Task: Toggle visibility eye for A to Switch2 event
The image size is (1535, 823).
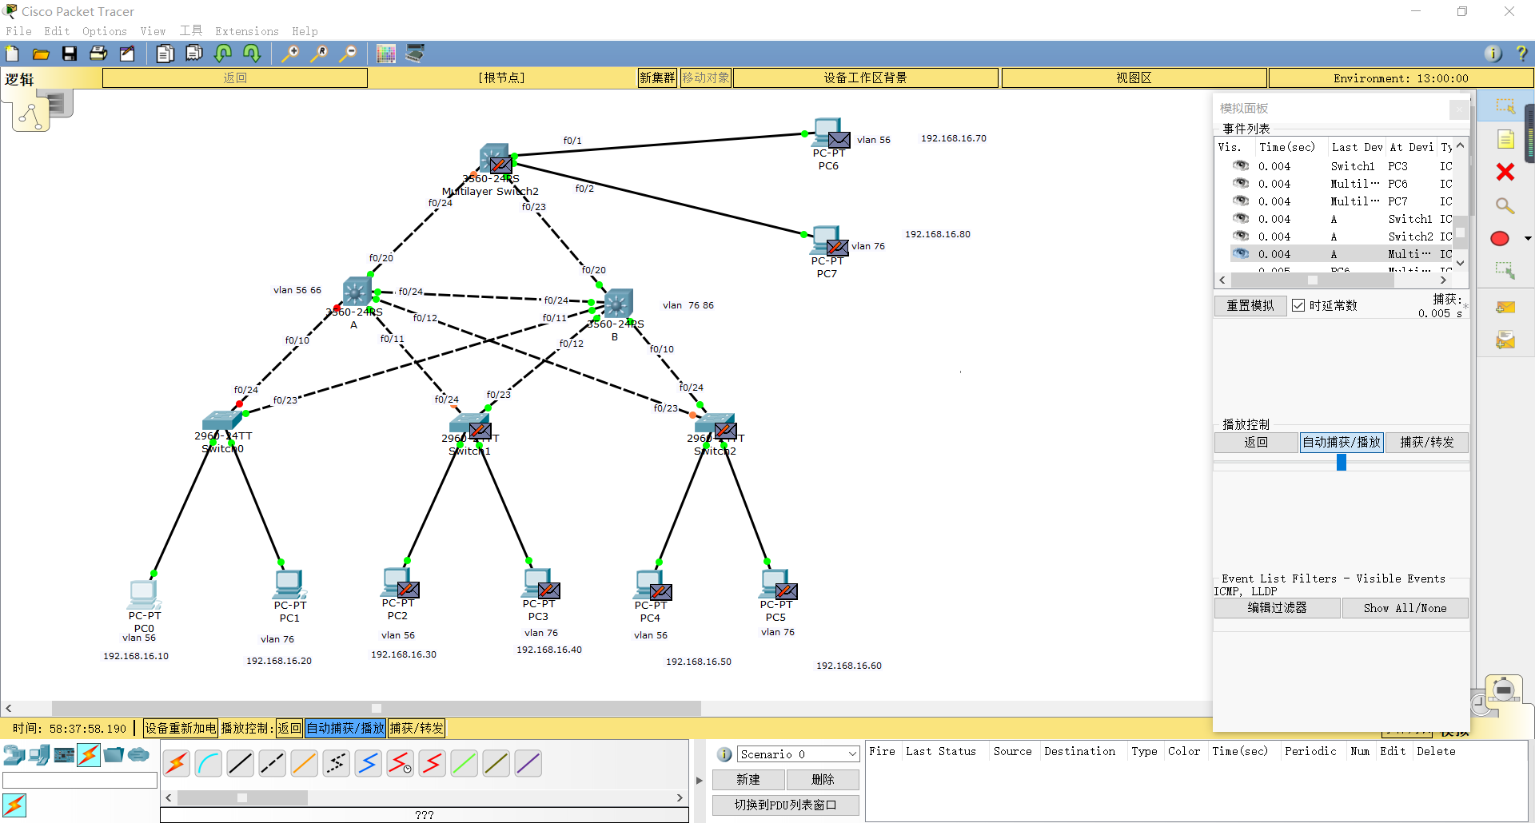Action: (x=1241, y=236)
